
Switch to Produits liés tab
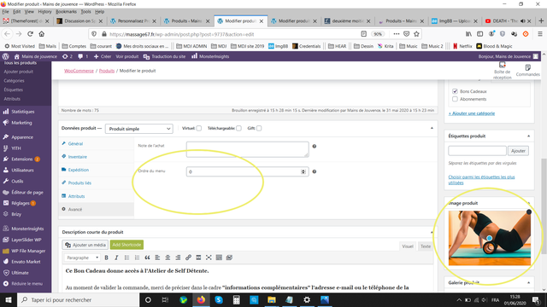click(x=79, y=183)
